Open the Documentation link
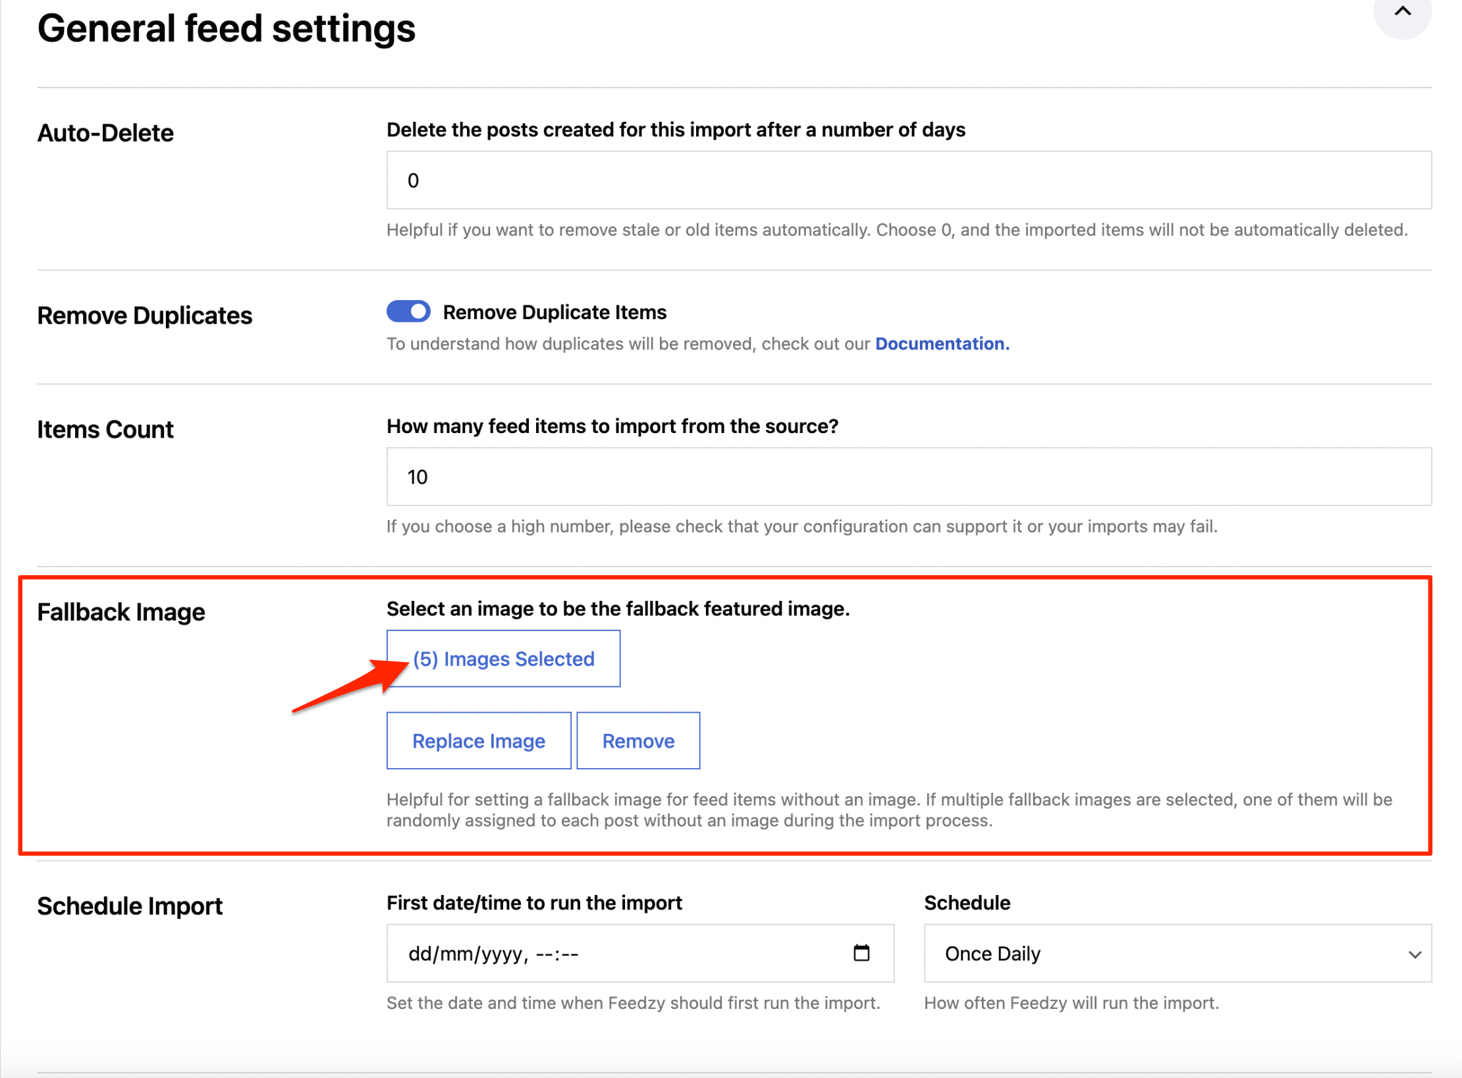 click(x=942, y=344)
